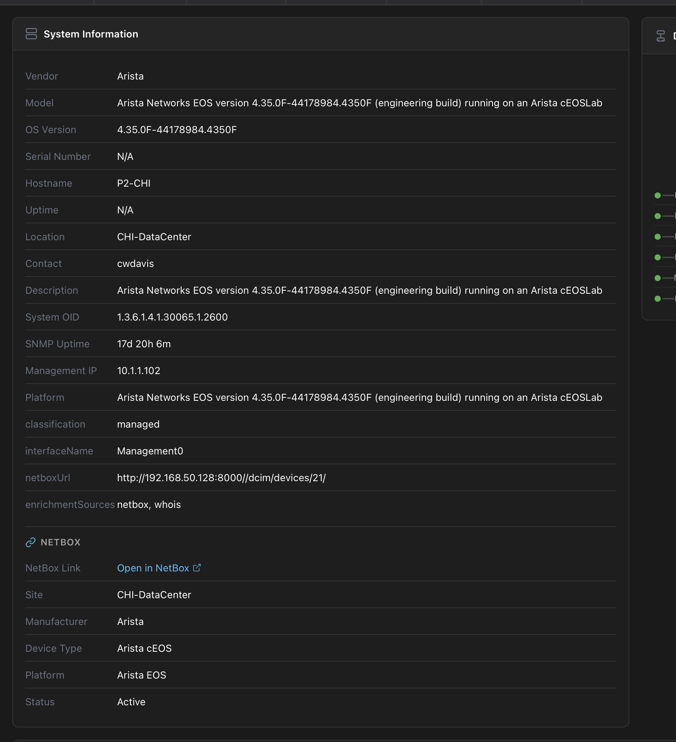The height and width of the screenshot is (742, 676).
Task: Click the netboxUrl device link
Action: (x=221, y=477)
